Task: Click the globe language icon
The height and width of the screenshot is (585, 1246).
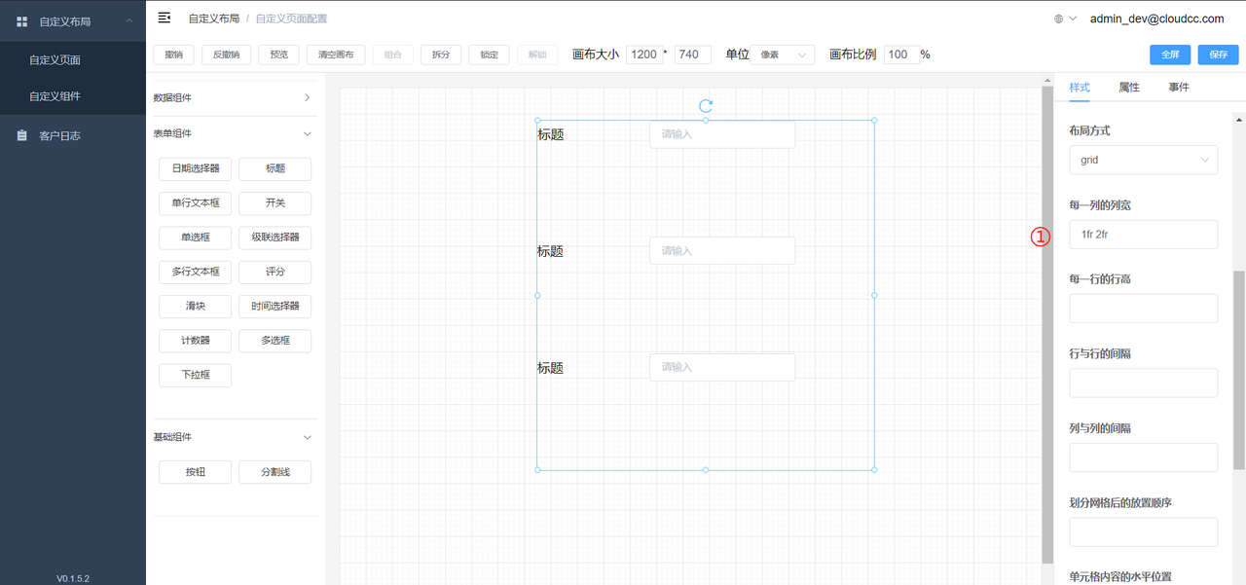Action: [x=1059, y=18]
